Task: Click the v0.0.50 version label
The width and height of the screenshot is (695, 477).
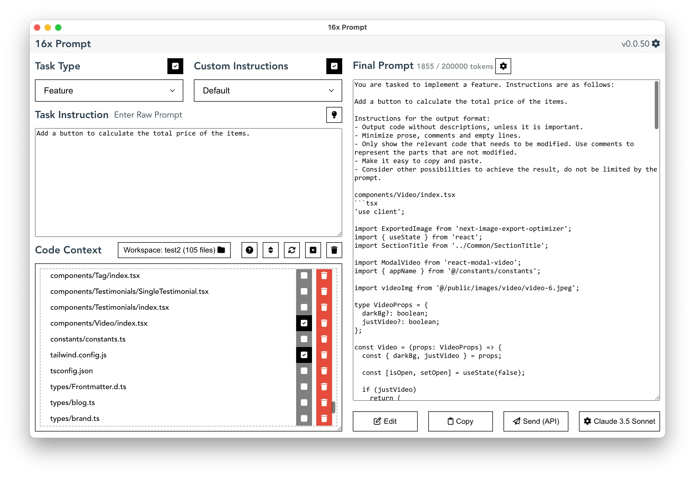Action: click(635, 44)
